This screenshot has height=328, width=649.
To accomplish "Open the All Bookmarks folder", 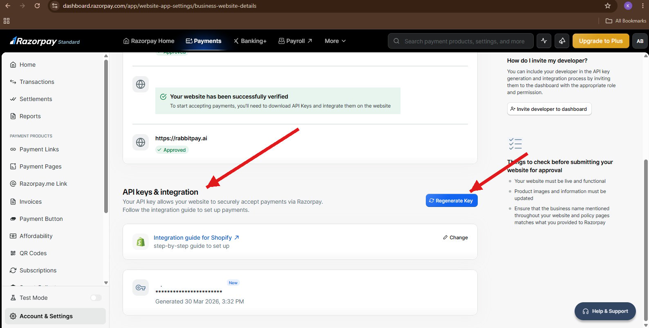I will point(626,21).
